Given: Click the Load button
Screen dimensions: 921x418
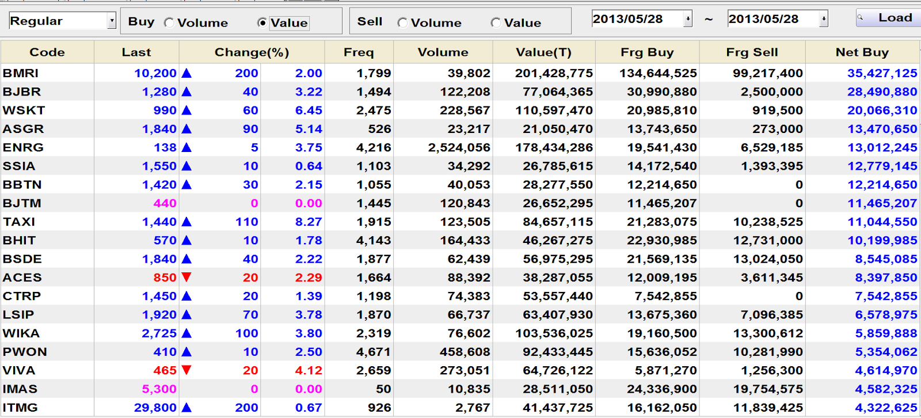Looking at the screenshot, I should [888, 18].
